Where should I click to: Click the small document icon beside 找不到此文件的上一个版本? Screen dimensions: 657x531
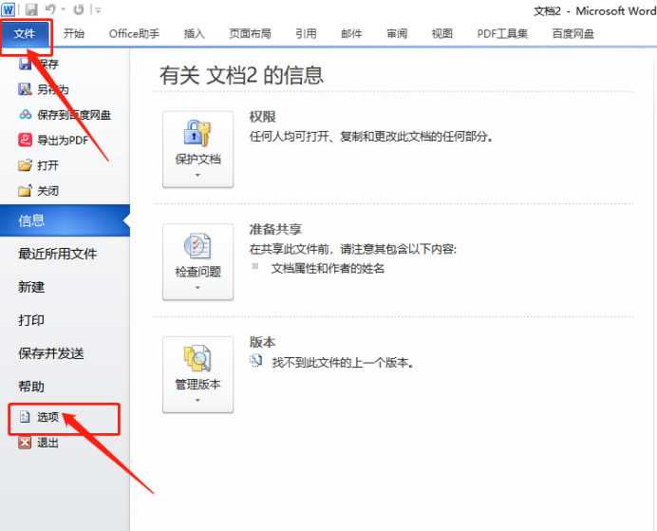255,361
